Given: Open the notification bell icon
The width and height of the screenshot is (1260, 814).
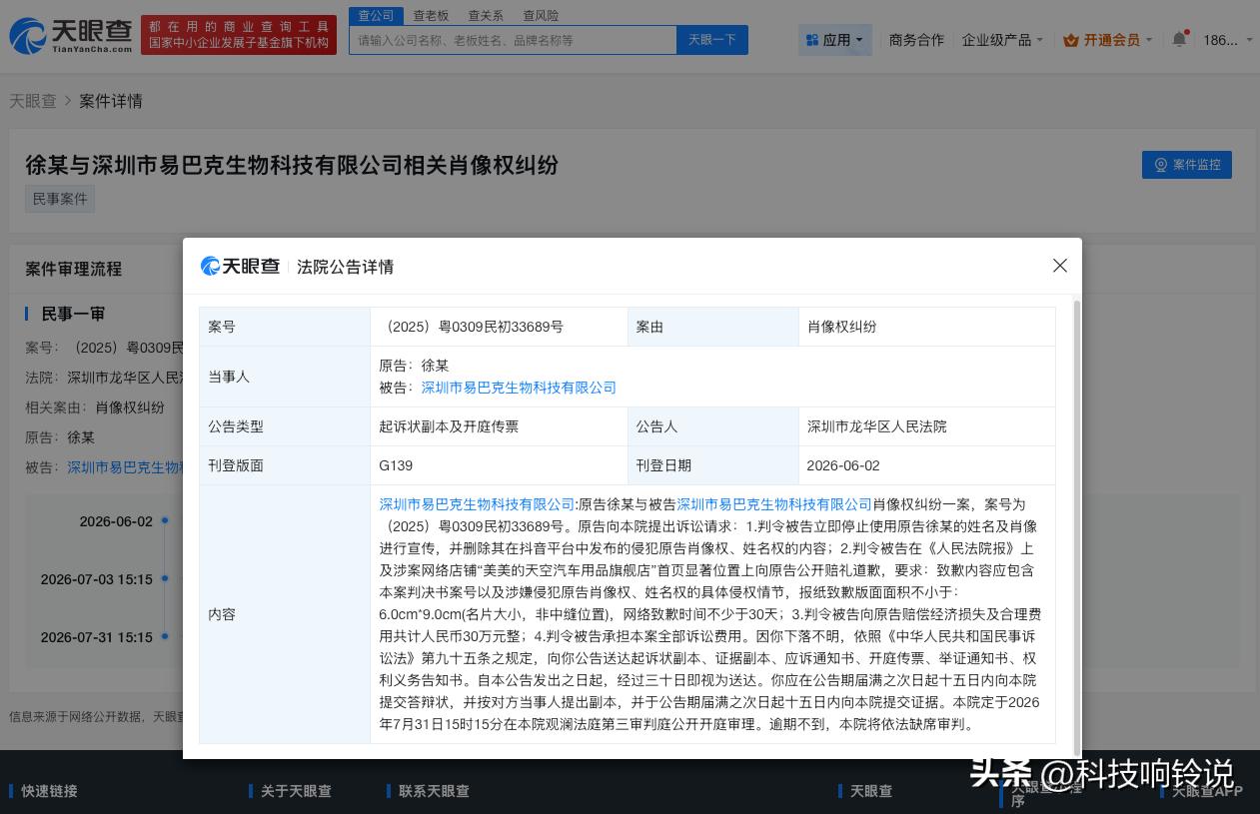Looking at the screenshot, I should point(1179,40).
